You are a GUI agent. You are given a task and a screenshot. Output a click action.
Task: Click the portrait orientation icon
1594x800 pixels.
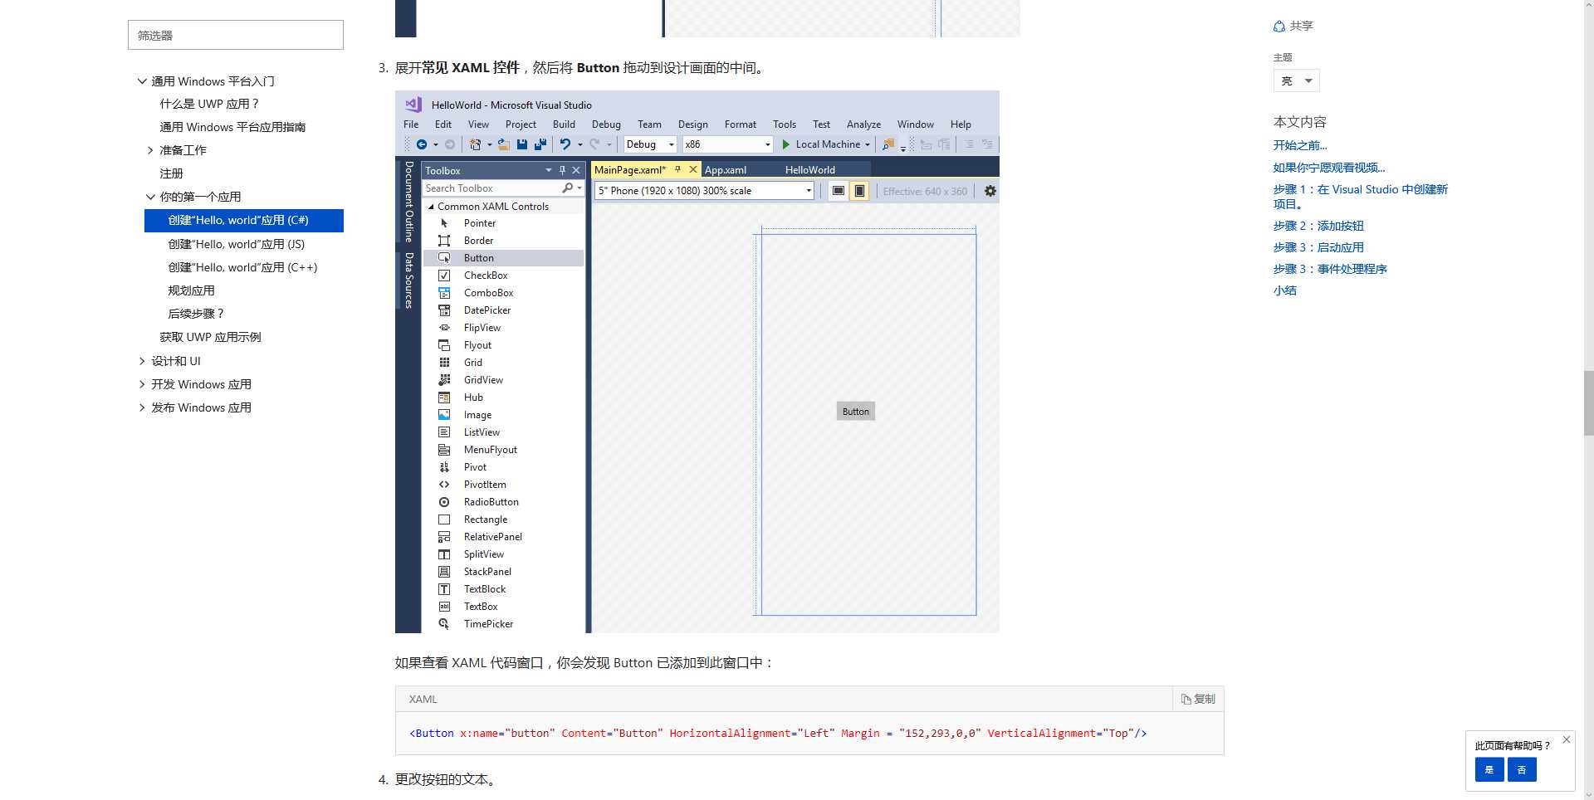point(860,191)
